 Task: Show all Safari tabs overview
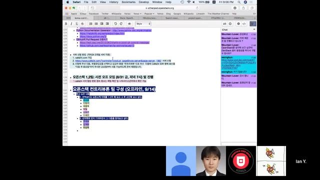click(252, 8)
